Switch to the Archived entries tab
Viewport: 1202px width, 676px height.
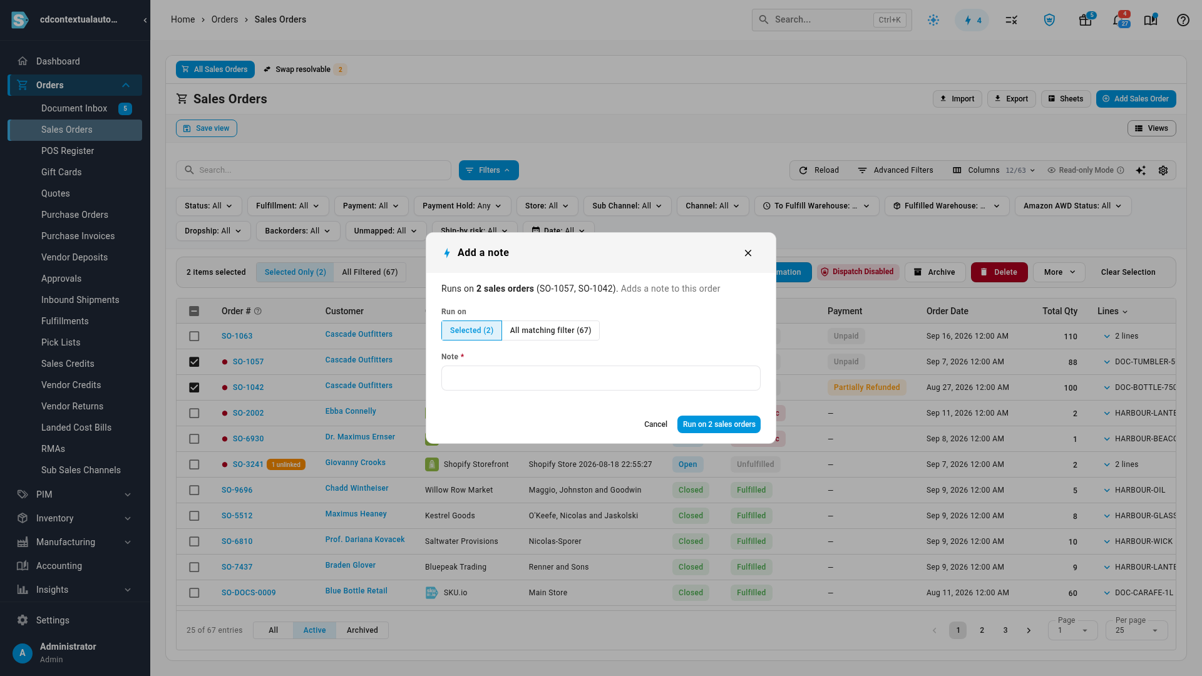click(x=362, y=630)
